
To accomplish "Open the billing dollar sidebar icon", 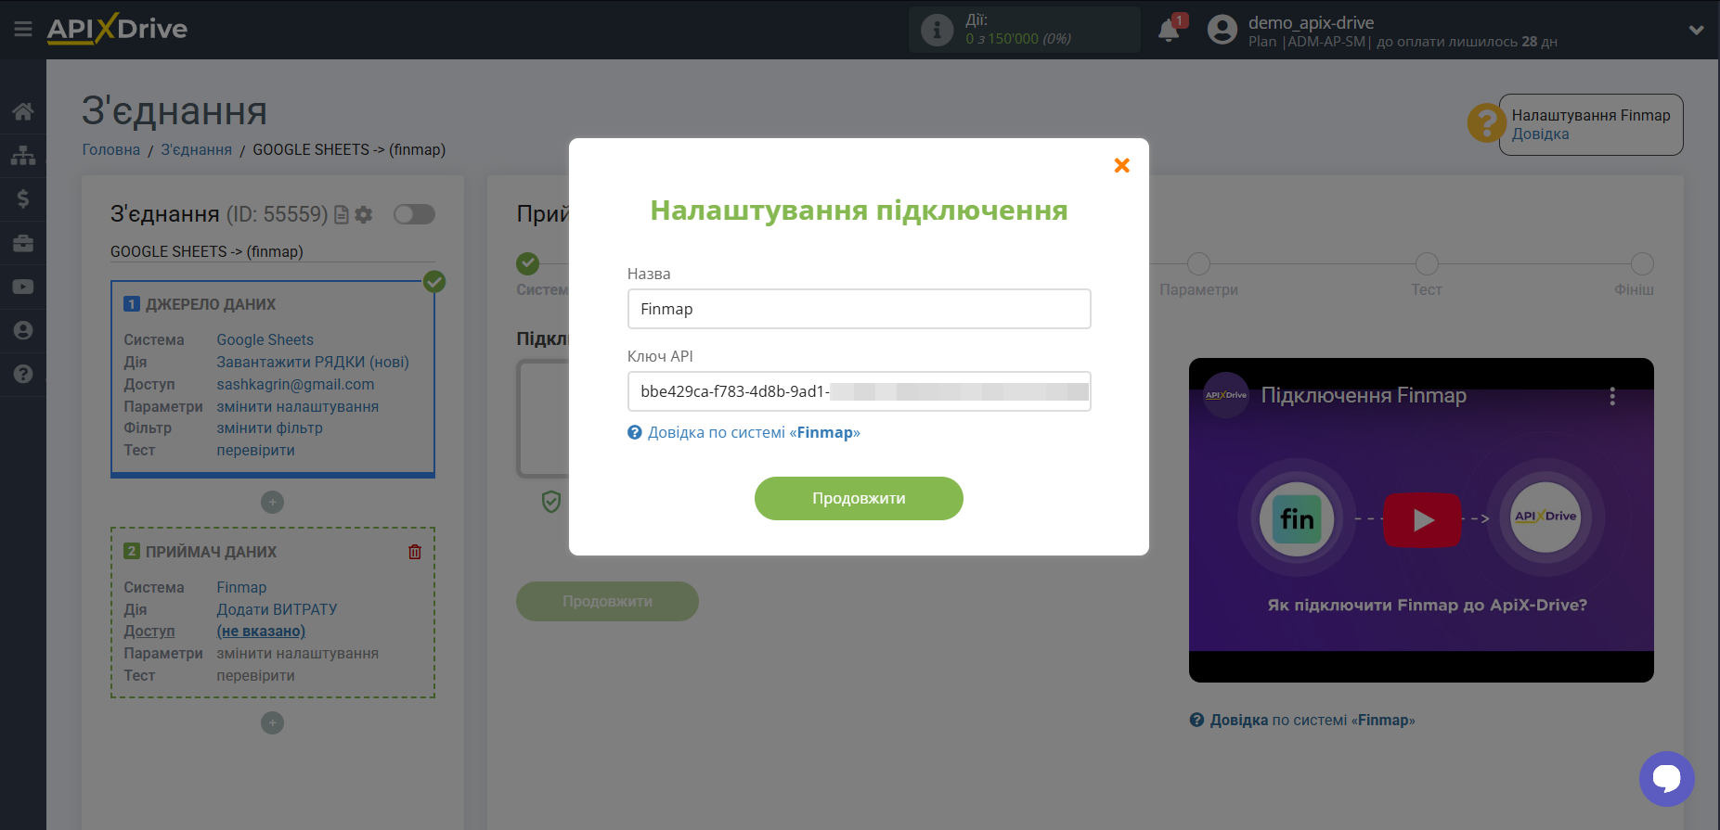I will point(23,199).
